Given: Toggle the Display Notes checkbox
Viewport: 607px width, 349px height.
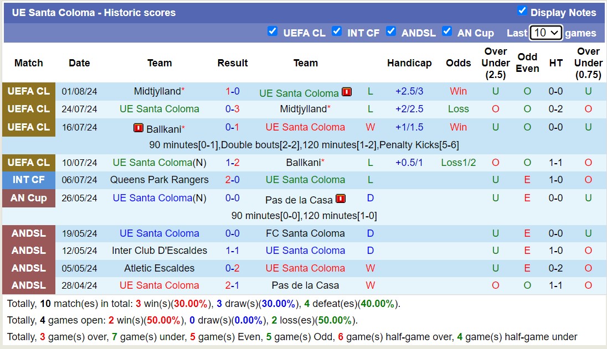Looking at the screenshot, I should point(522,11).
